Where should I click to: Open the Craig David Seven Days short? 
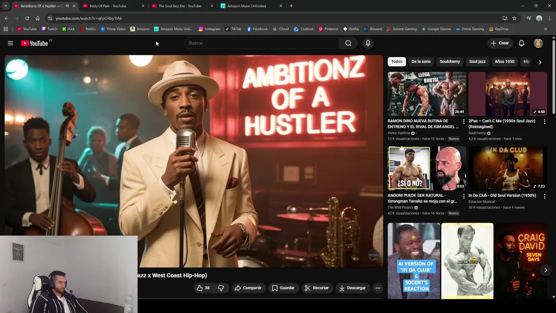(x=521, y=261)
